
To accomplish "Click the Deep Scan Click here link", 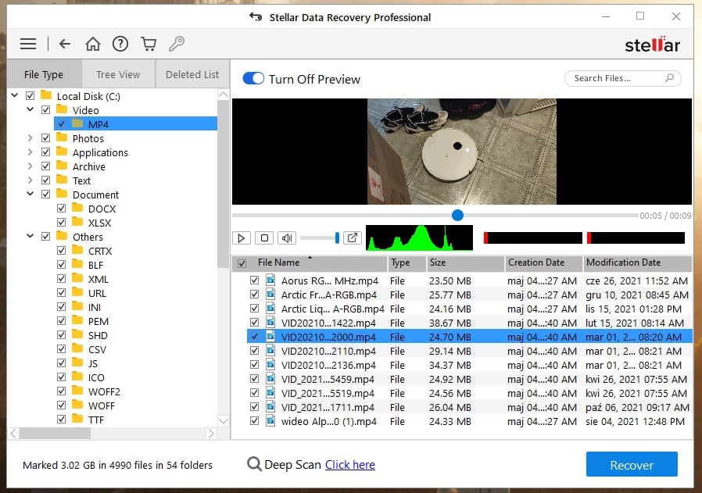I will 350,464.
